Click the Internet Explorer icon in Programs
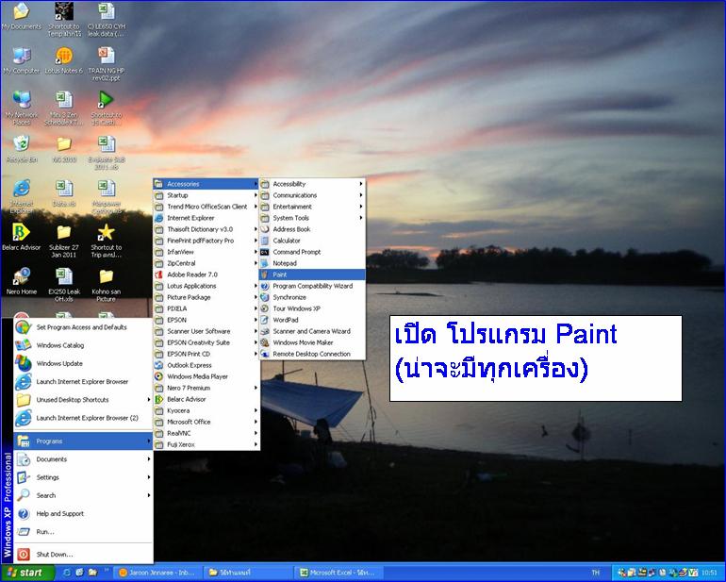 (x=158, y=218)
